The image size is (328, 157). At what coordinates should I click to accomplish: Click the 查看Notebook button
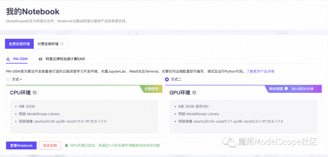tap(21, 145)
